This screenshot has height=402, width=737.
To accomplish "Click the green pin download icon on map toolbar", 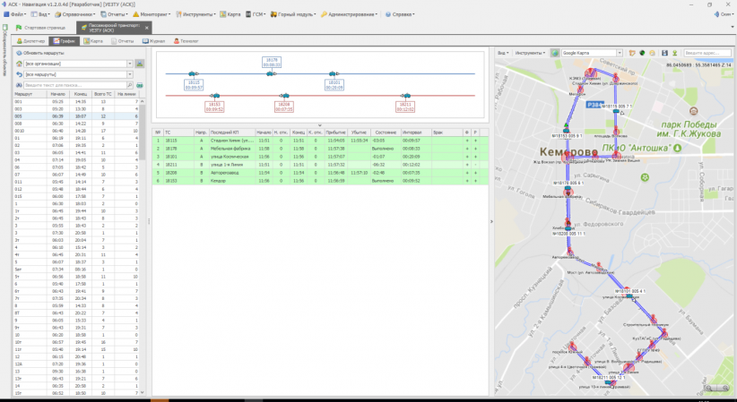I will point(674,53).
